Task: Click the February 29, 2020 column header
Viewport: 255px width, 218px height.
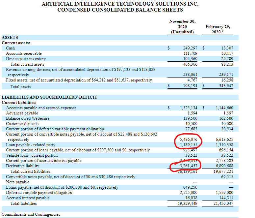Action: coord(218,29)
